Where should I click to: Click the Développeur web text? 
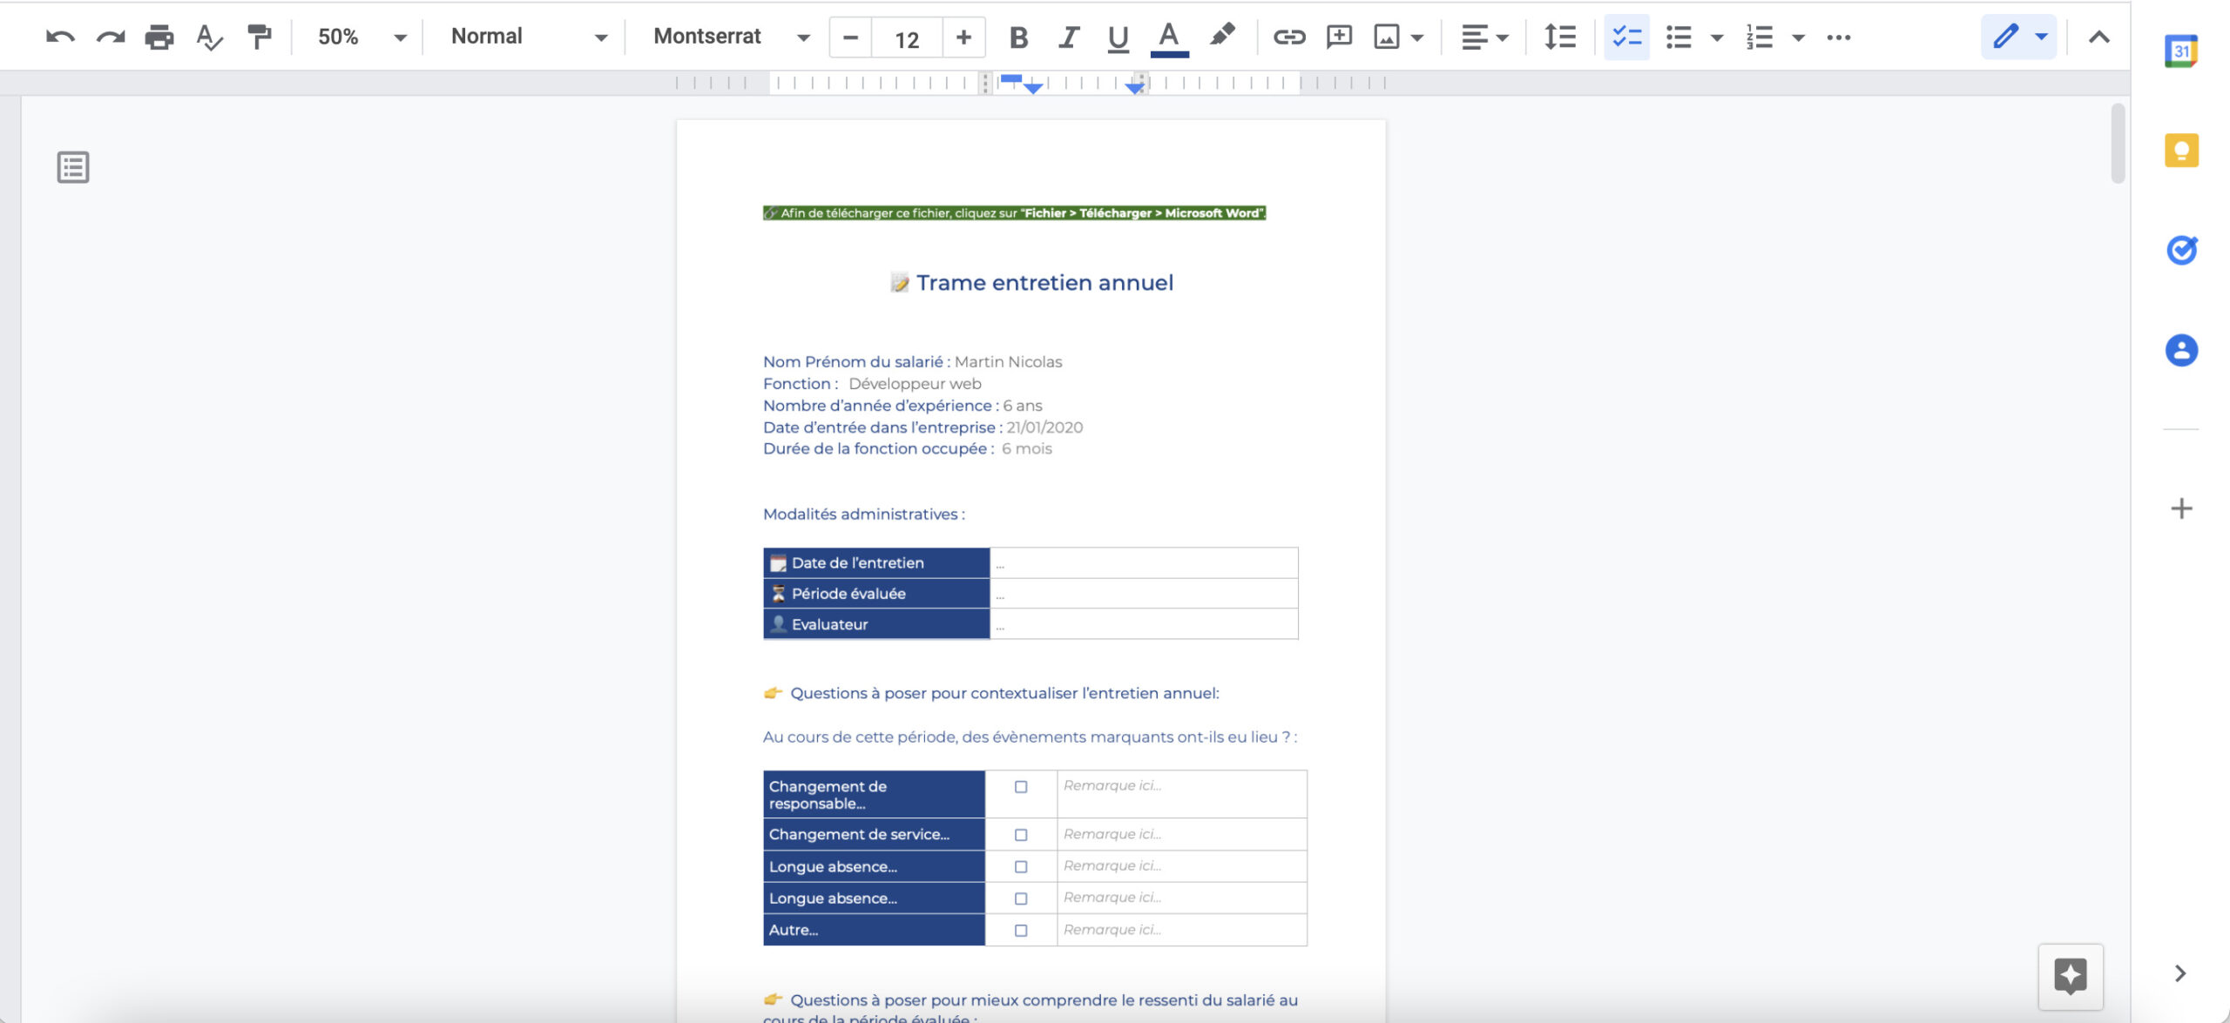click(915, 384)
